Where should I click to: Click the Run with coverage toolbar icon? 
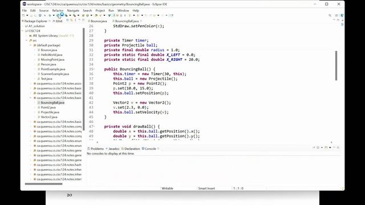click(x=66, y=15)
